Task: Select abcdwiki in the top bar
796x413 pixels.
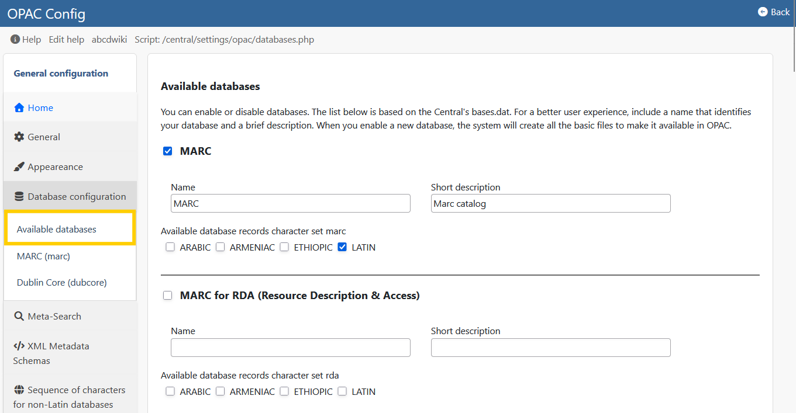Action: pos(109,39)
